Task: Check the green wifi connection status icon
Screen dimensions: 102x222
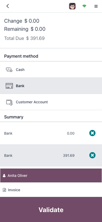Action: coord(84,6)
